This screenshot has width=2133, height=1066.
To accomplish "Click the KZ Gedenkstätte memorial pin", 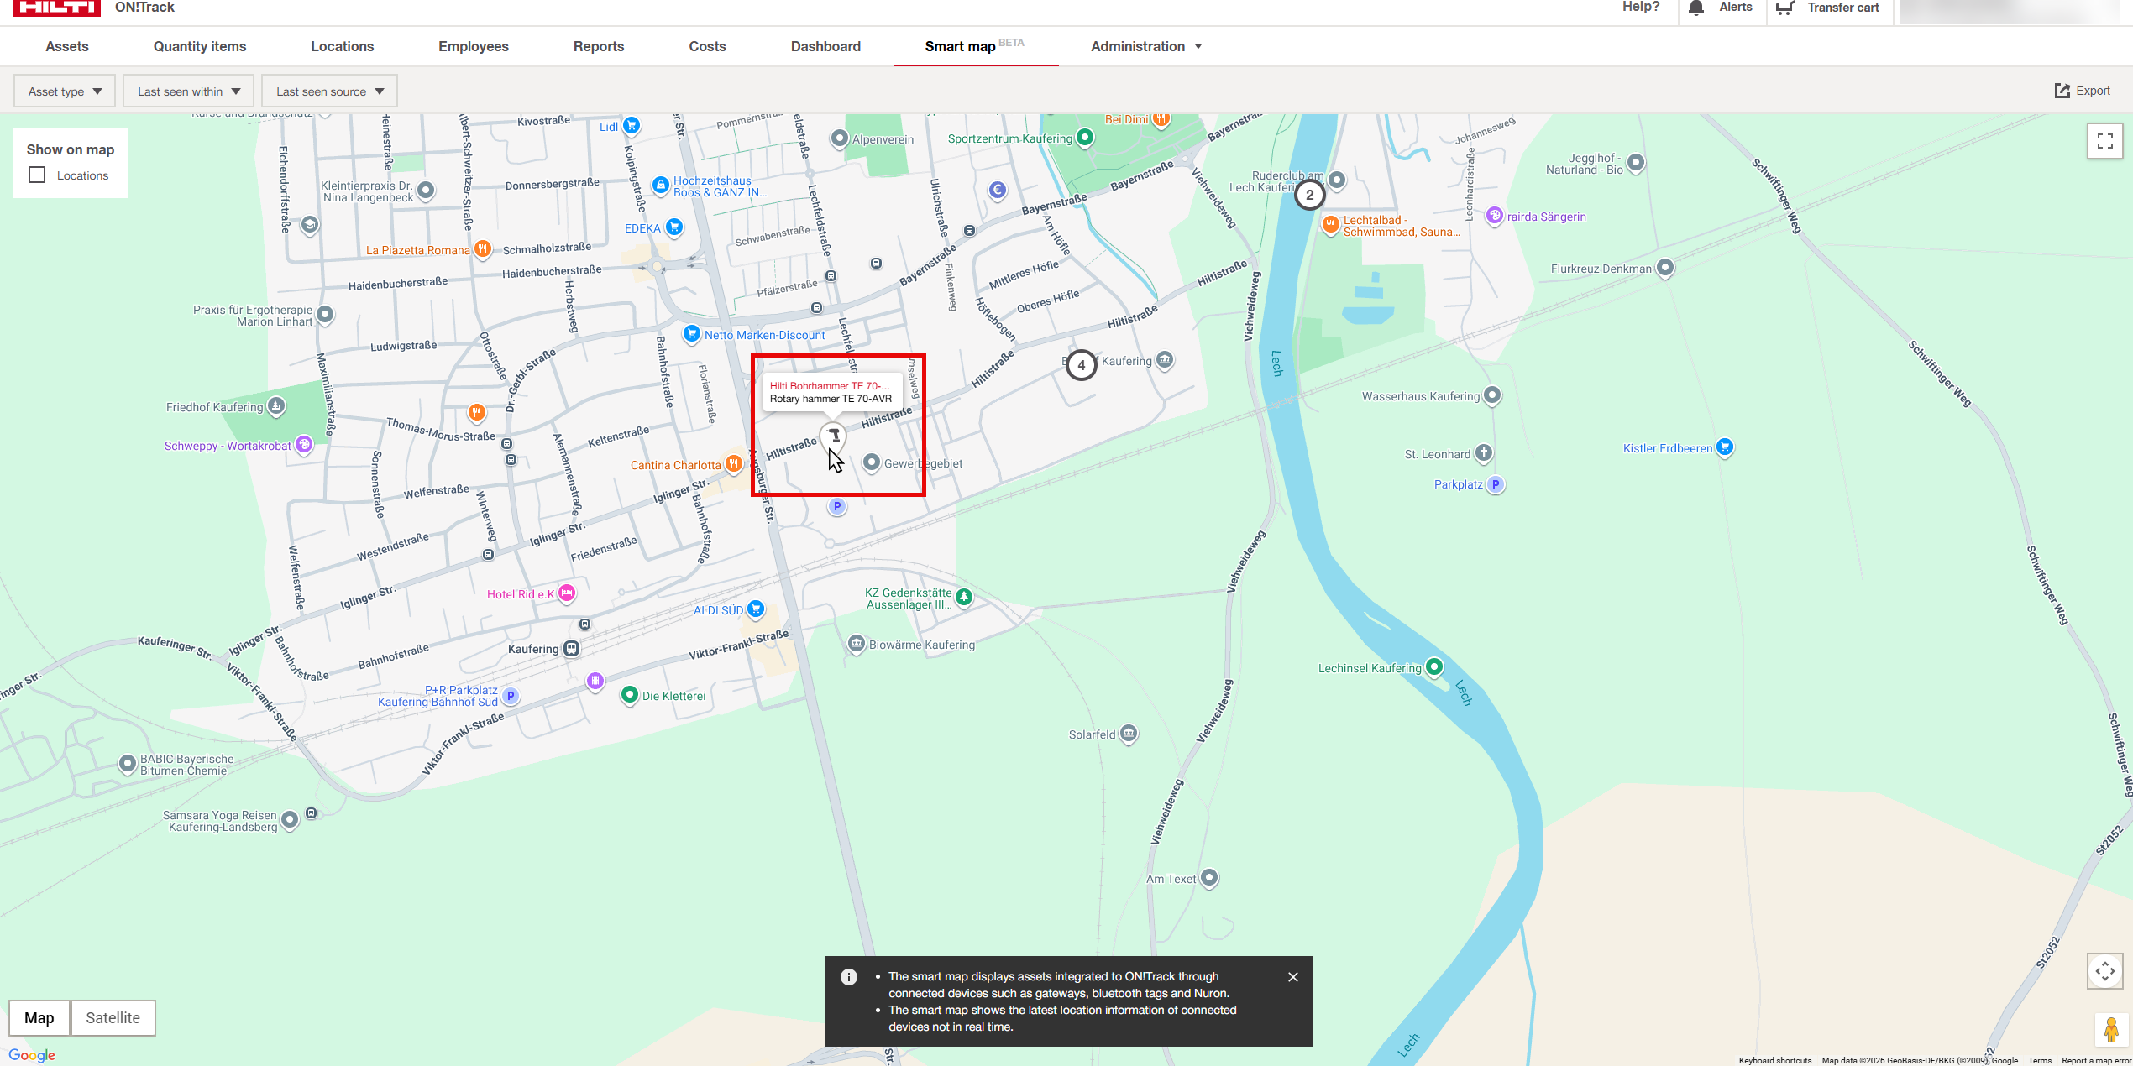I will coord(964,597).
